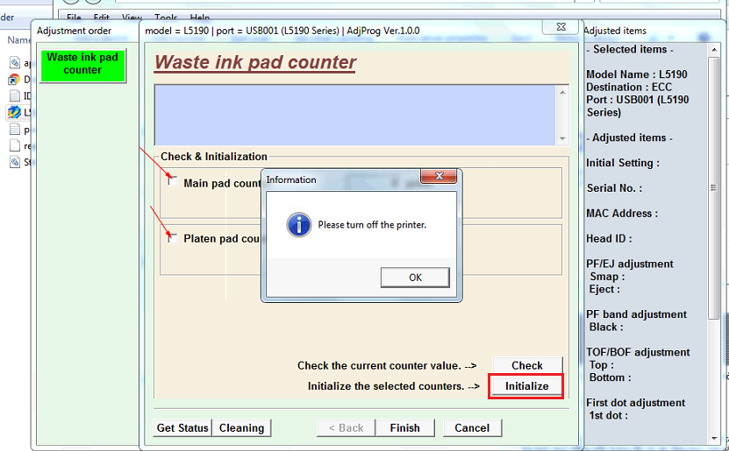Screen dimensions: 729x451
Task: Click 'Serial No. :' entry
Action: coord(614,188)
